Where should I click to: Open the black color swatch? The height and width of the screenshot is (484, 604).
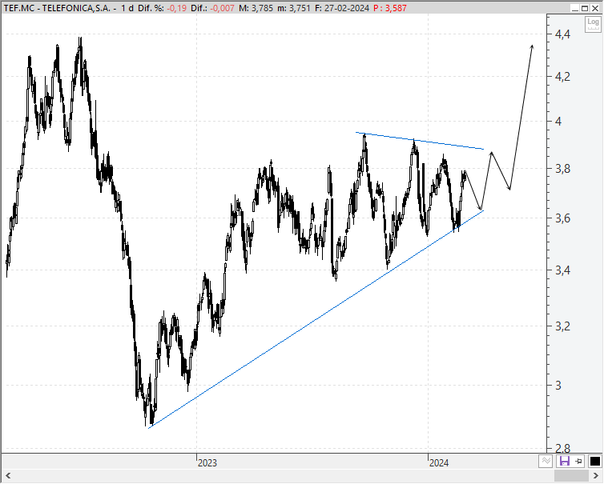coord(594,461)
